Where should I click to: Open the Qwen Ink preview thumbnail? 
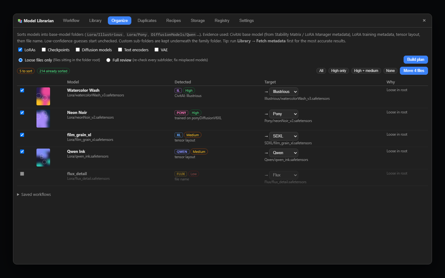pos(43,158)
